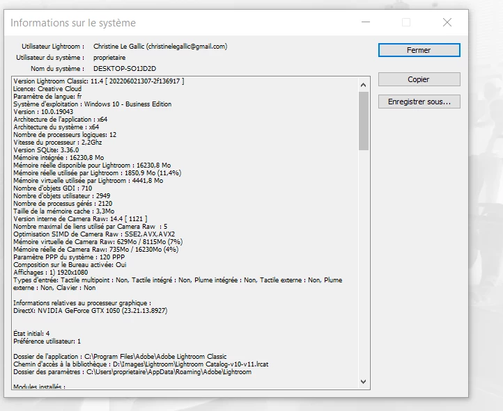Viewport: 503px width, 411px height.
Task: Click the 'Utilisateur du système' value proprietaire
Action: (109, 58)
